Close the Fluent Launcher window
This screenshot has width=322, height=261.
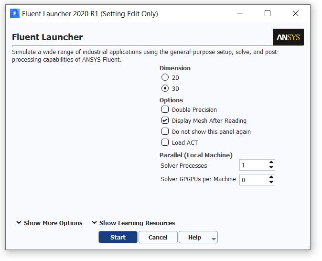[x=296, y=13]
